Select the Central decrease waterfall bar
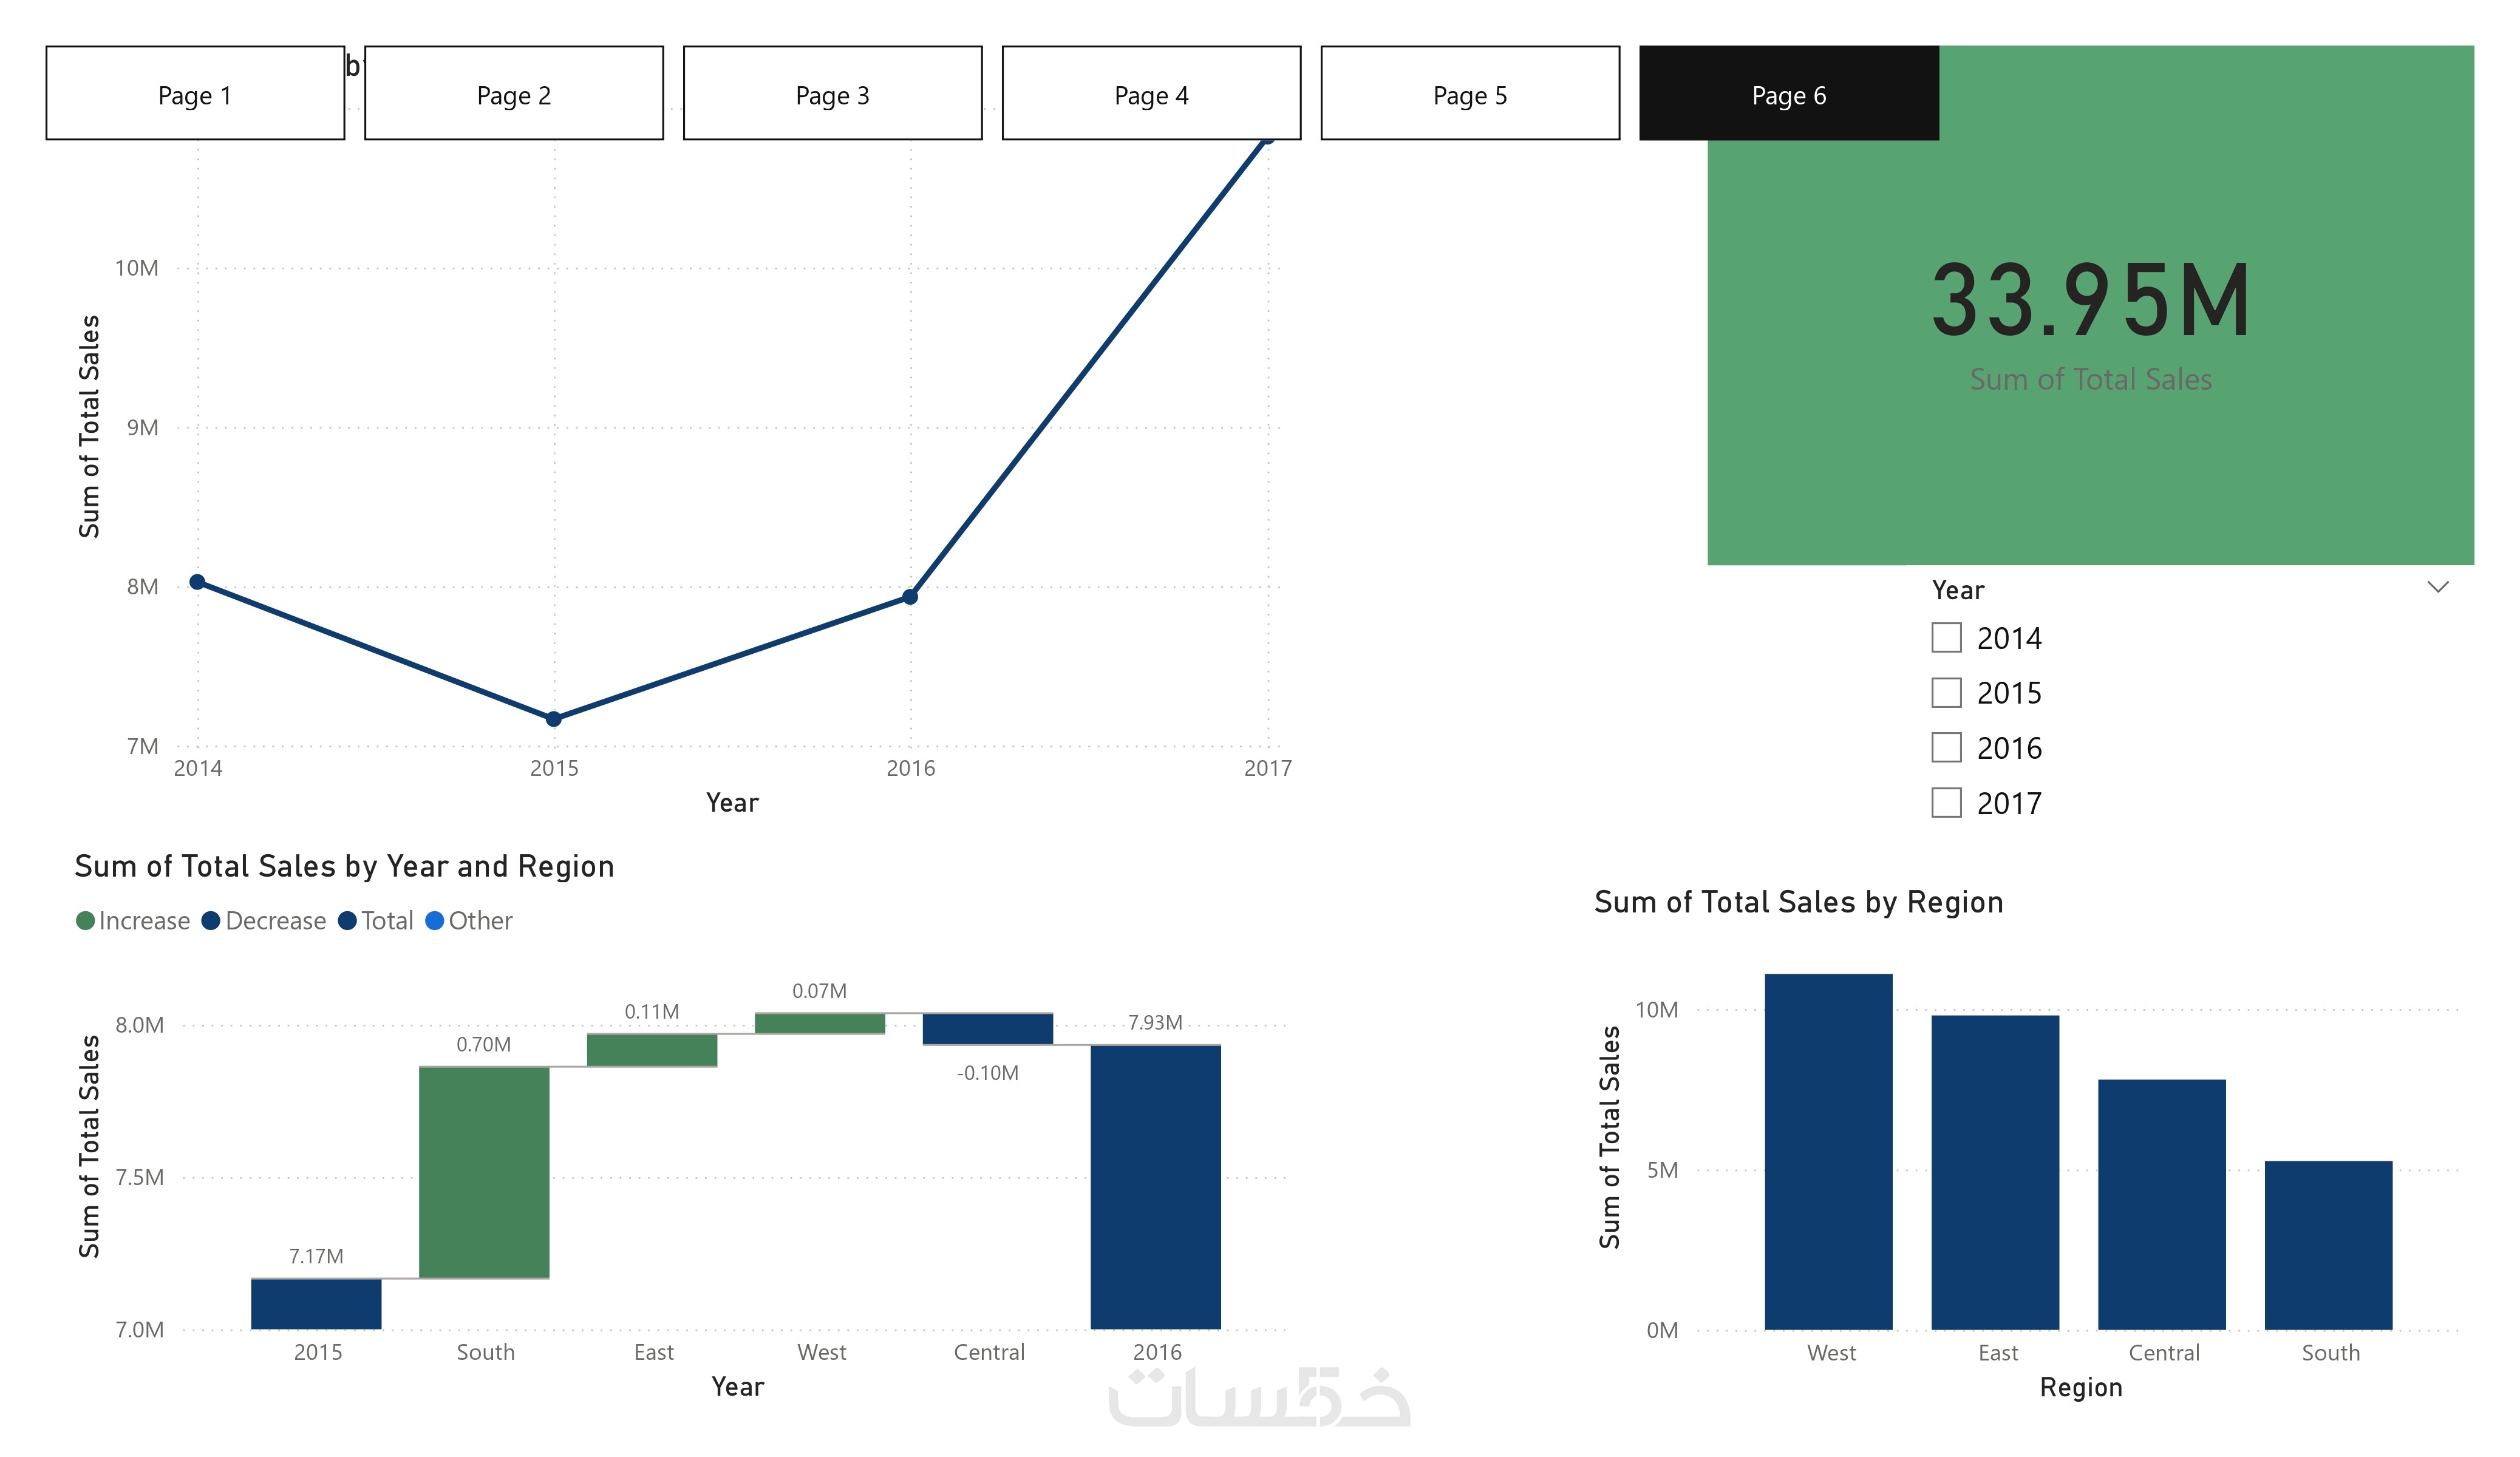 coord(987,1029)
